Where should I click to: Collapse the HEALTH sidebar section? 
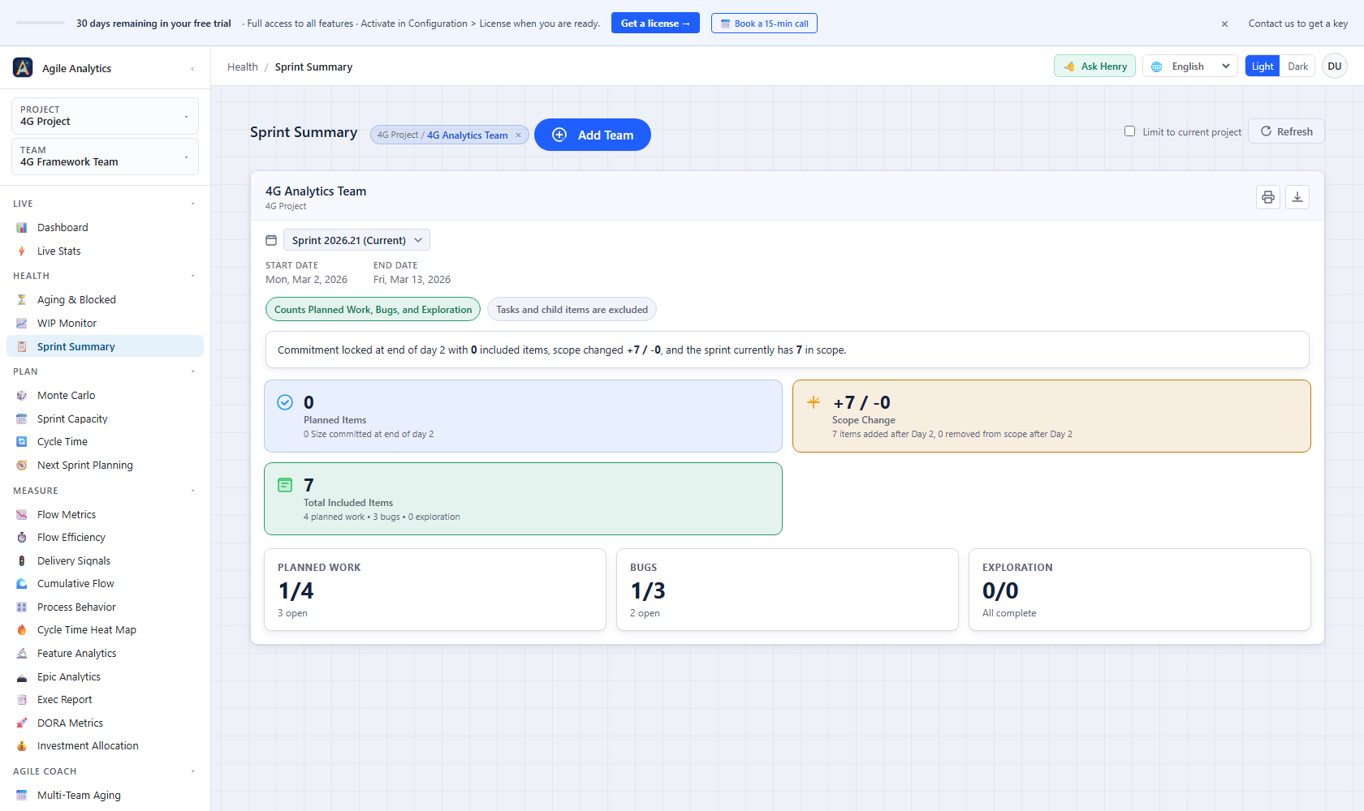pyautogui.click(x=193, y=276)
